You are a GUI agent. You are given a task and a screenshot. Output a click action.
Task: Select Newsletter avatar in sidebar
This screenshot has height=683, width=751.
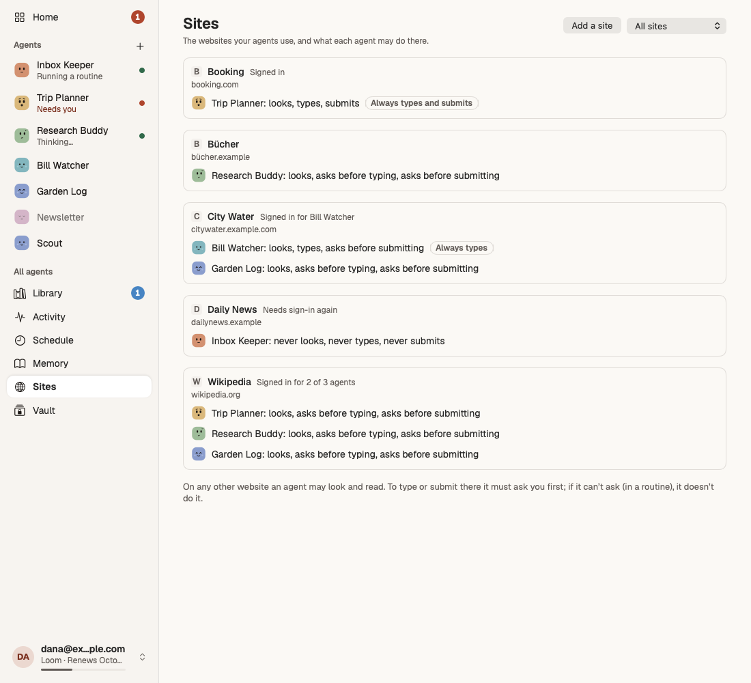click(x=22, y=217)
